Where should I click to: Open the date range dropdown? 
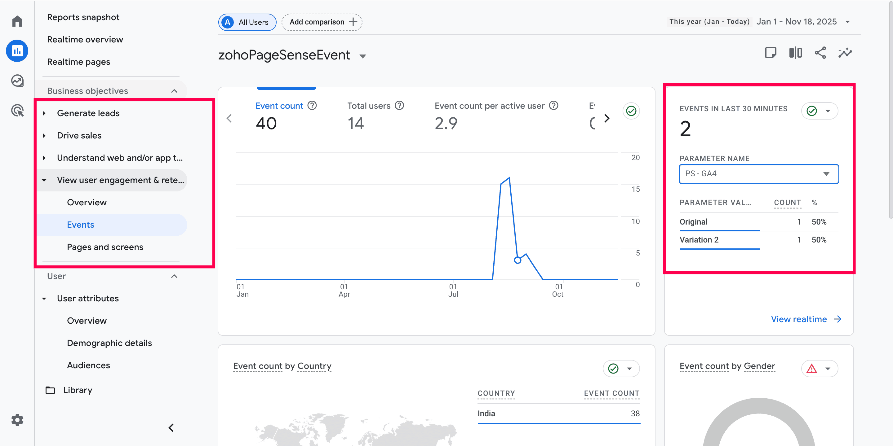pos(848,22)
